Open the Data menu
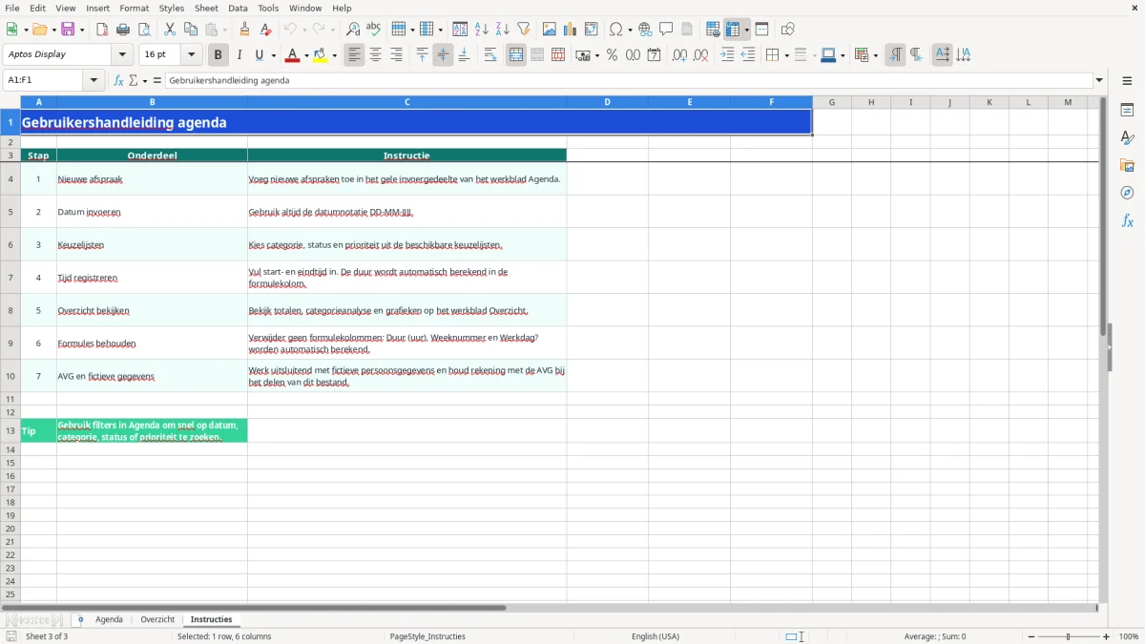Image resolution: width=1145 pixels, height=644 pixels. (x=239, y=8)
